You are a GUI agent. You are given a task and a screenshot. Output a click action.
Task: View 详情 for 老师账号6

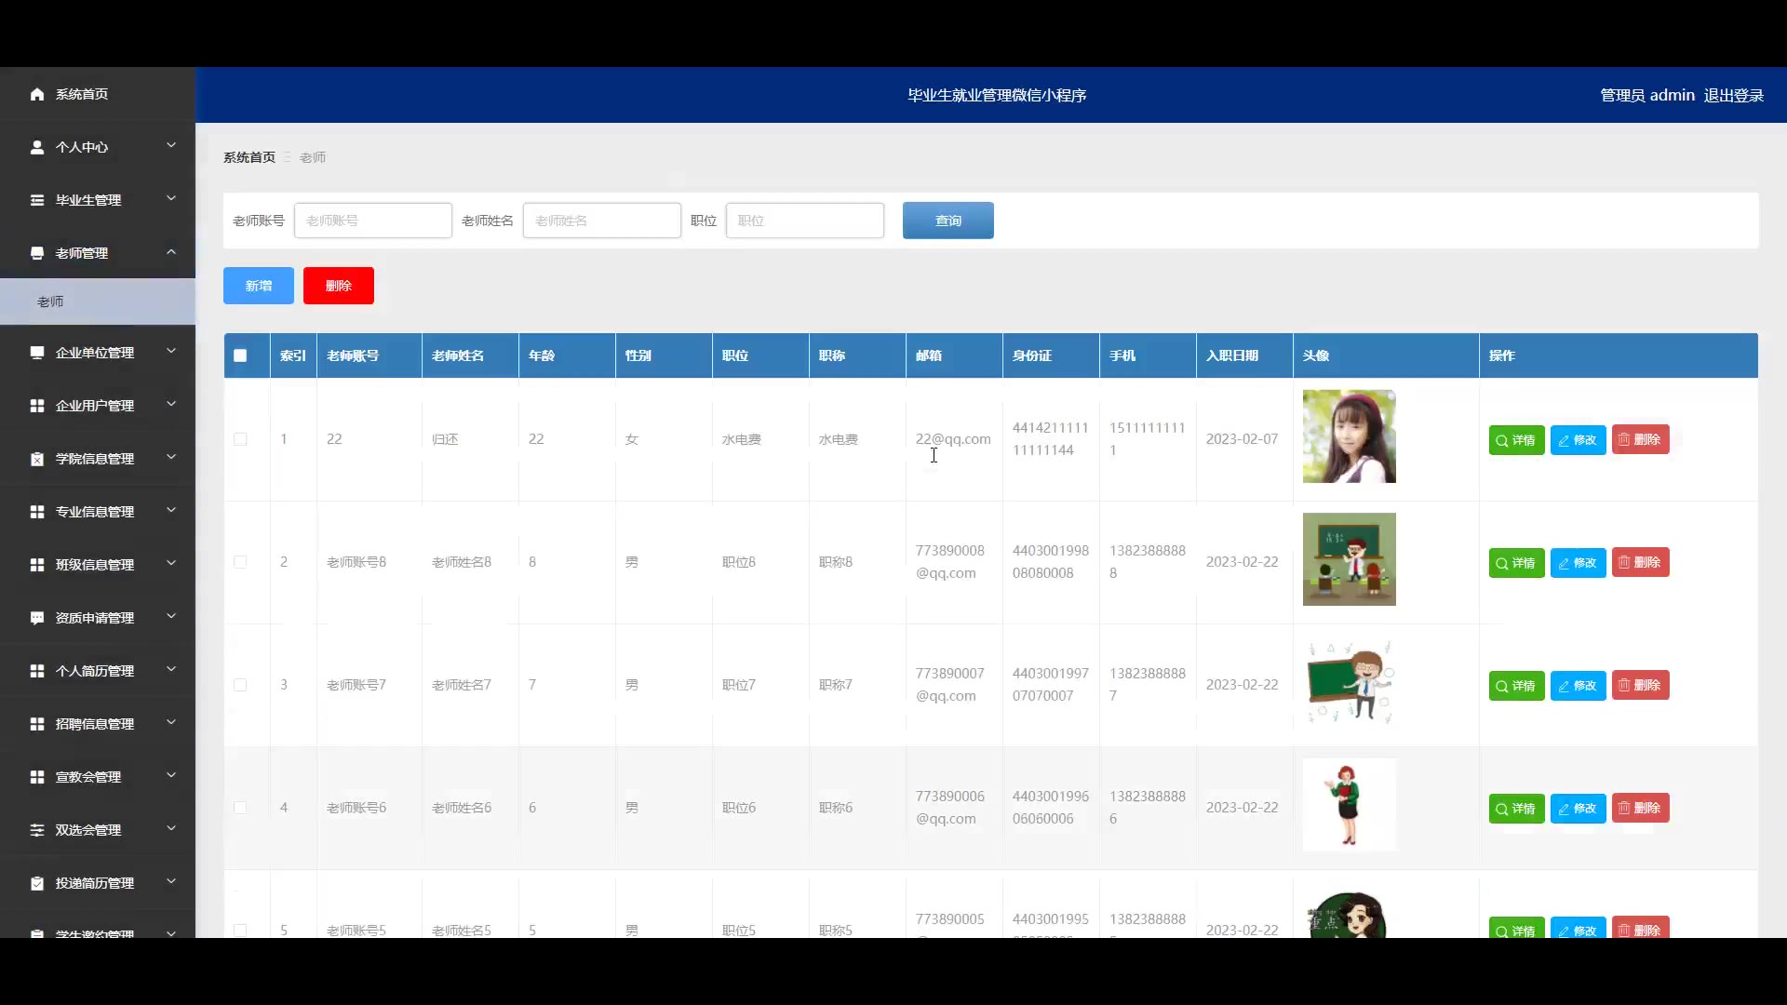click(x=1516, y=809)
